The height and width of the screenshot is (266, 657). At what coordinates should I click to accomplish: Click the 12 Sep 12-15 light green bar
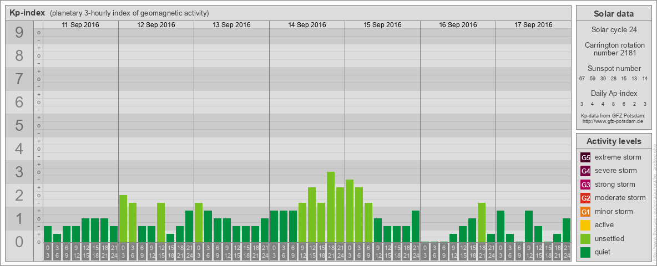[161, 223]
